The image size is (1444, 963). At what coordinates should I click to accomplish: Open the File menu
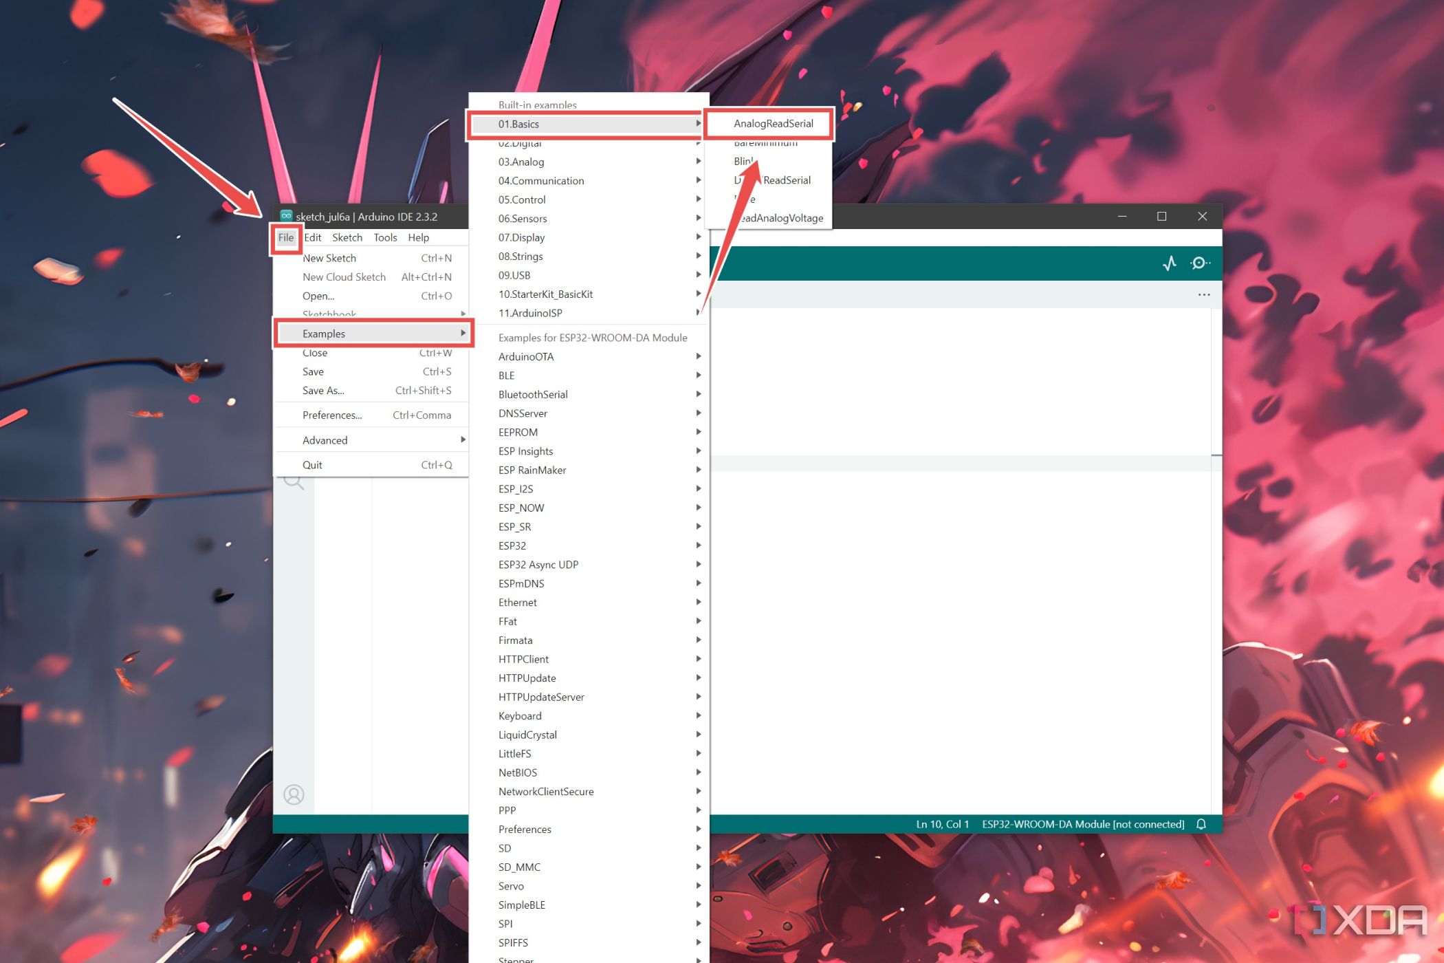(x=286, y=237)
